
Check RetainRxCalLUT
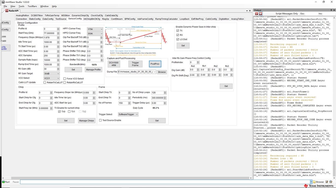coord(65,82)
